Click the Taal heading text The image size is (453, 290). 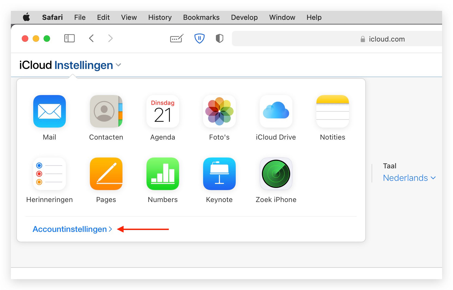tap(390, 166)
